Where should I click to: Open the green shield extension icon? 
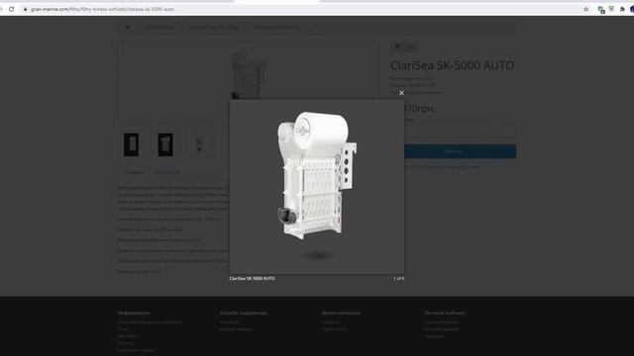(x=601, y=9)
